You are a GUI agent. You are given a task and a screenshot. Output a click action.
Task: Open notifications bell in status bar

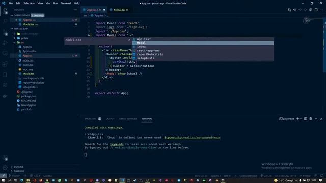pos(321,176)
